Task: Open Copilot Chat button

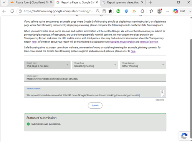Action: tap(179, 11)
